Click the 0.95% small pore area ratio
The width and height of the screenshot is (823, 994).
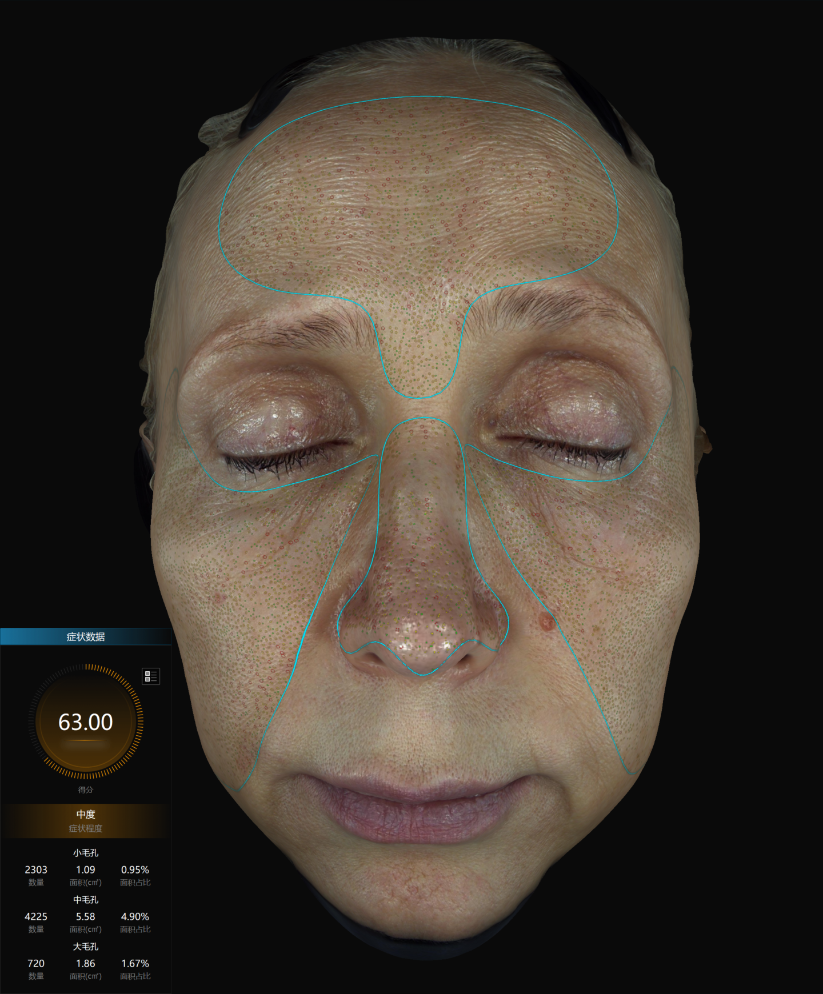(x=135, y=869)
